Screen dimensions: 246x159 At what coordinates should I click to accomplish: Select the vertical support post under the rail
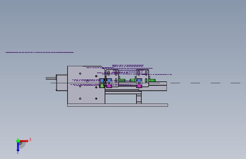pos(139,98)
